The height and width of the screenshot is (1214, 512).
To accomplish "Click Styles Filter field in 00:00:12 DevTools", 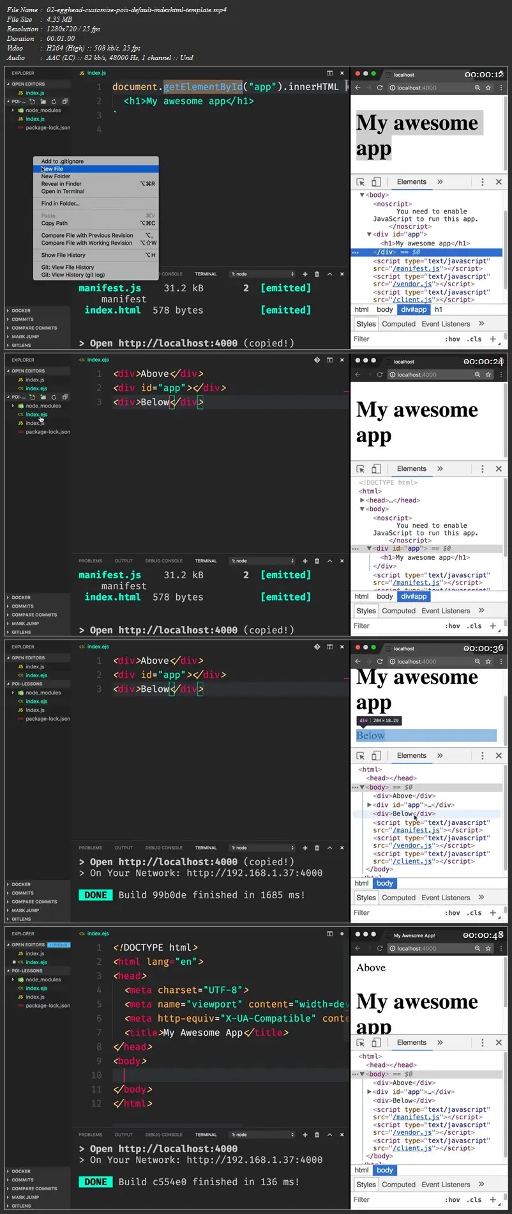I will (x=396, y=339).
